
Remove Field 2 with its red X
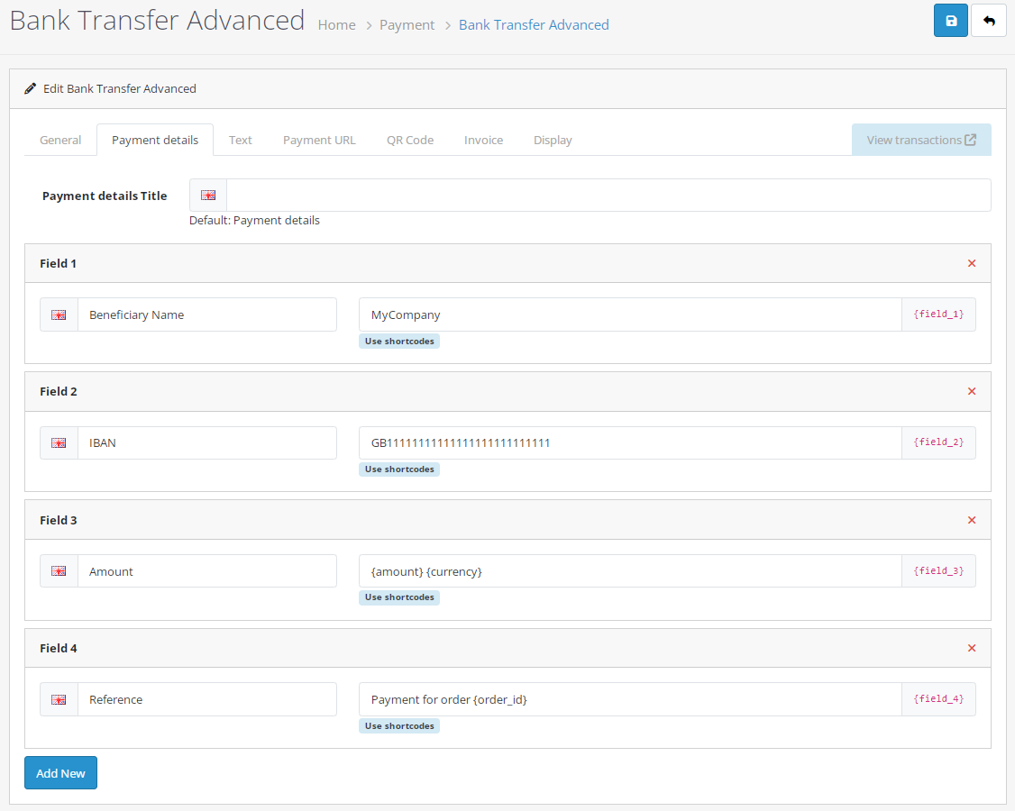pyautogui.click(x=972, y=392)
